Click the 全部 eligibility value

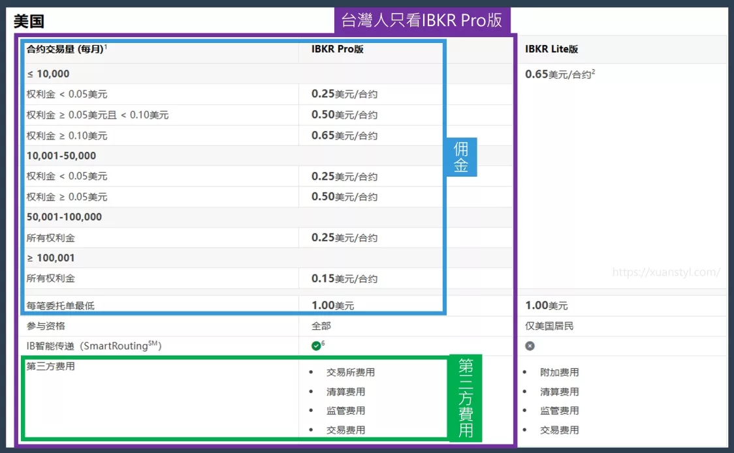pos(321,326)
